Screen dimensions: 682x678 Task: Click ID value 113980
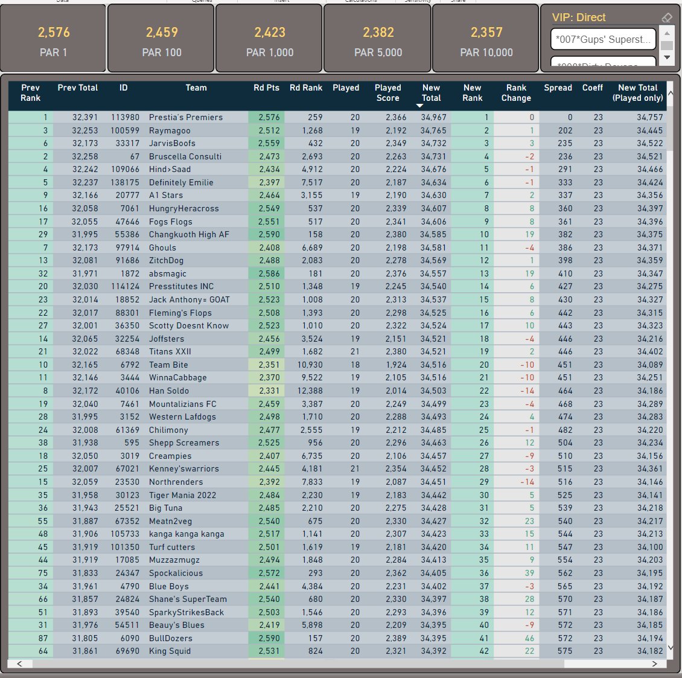click(x=126, y=117)
